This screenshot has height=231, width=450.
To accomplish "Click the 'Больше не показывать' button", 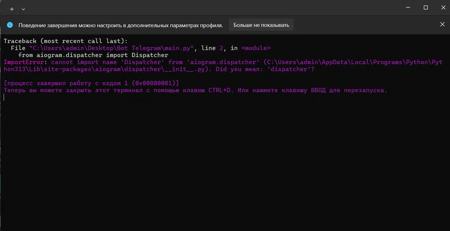I will [261, 25].
